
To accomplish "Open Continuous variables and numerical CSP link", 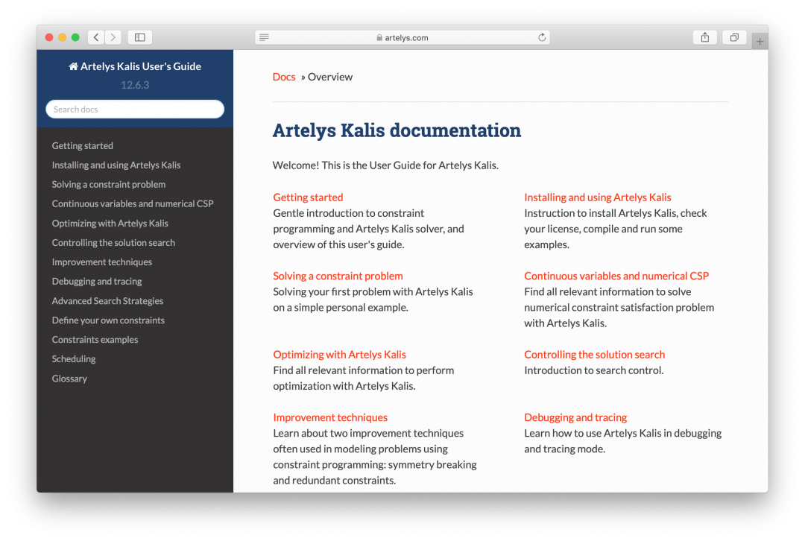I will click(616, 276).
